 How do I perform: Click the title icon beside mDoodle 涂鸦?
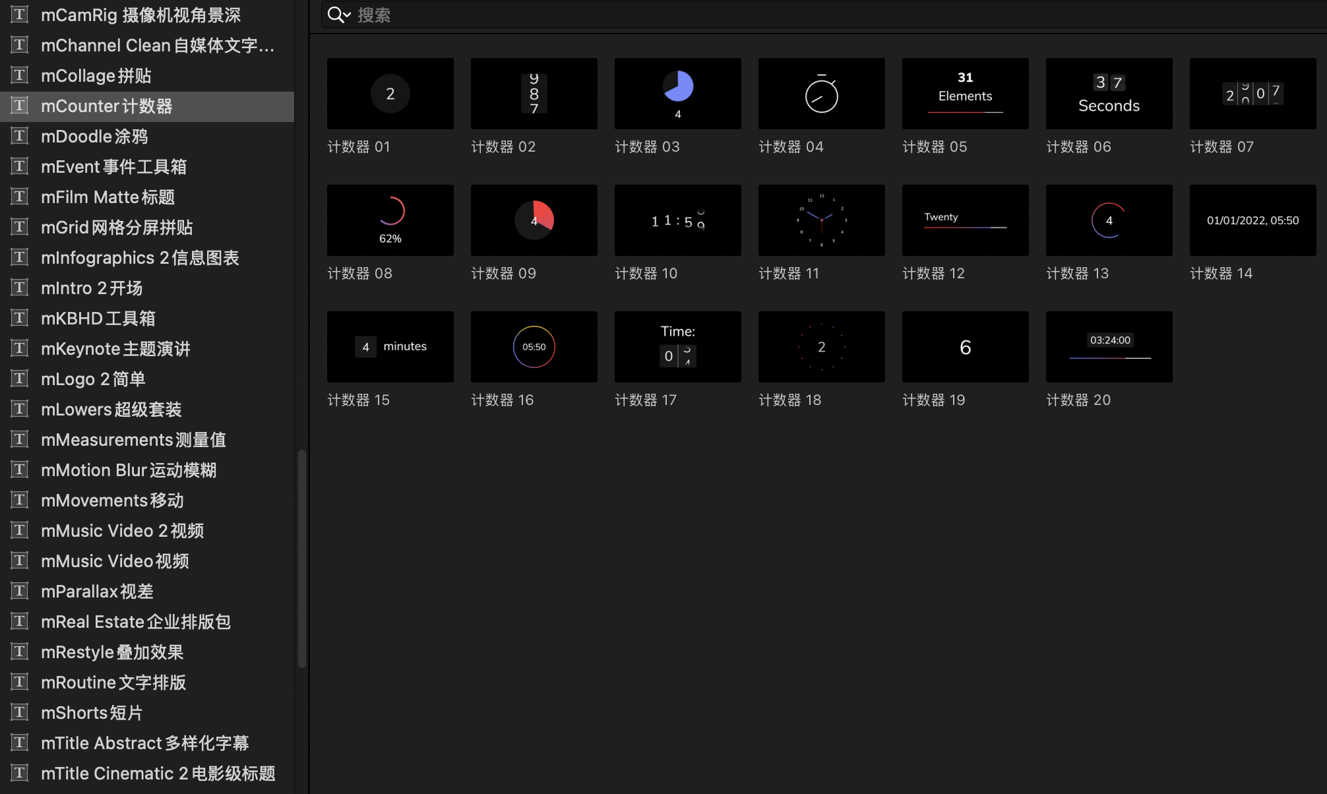click(x=20, y=136)
